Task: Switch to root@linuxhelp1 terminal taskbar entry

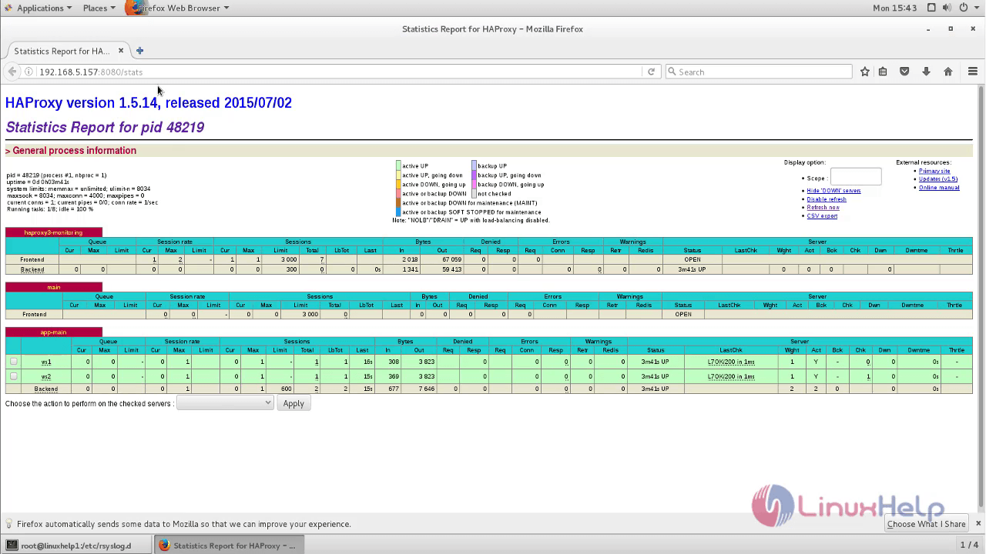Action: [x=75, y=546]
